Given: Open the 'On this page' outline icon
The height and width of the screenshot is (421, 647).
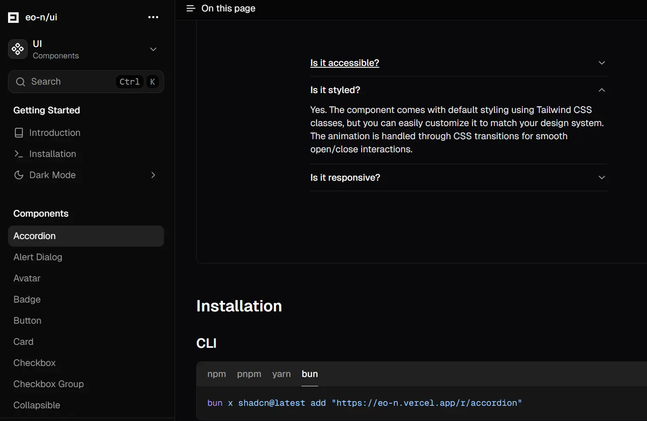Looking at the screenshot, I should click(x=190, y=8).
